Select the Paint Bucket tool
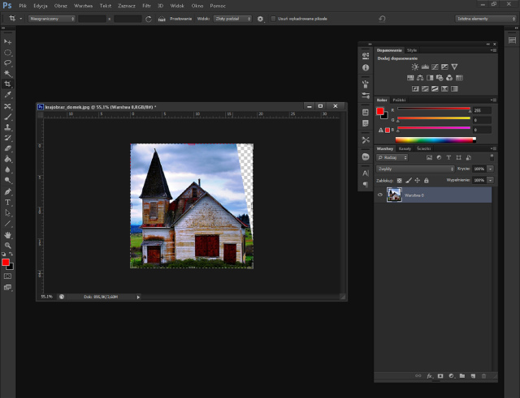 point(7,159)
